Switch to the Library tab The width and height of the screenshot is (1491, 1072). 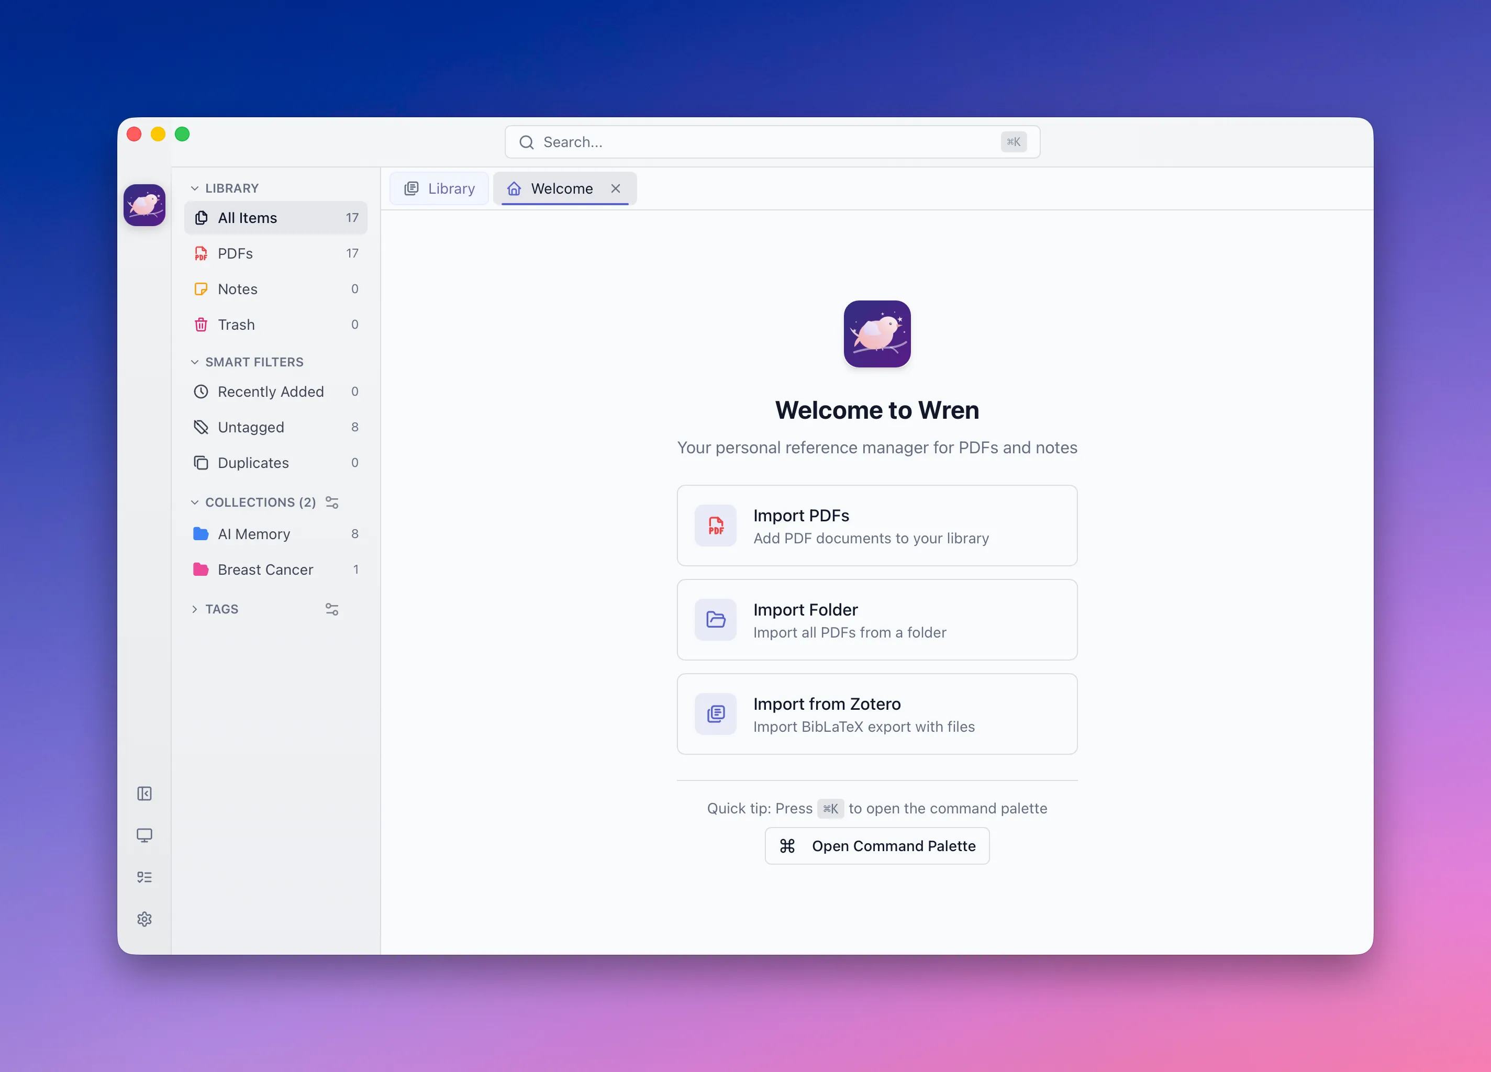coord(439,188)
